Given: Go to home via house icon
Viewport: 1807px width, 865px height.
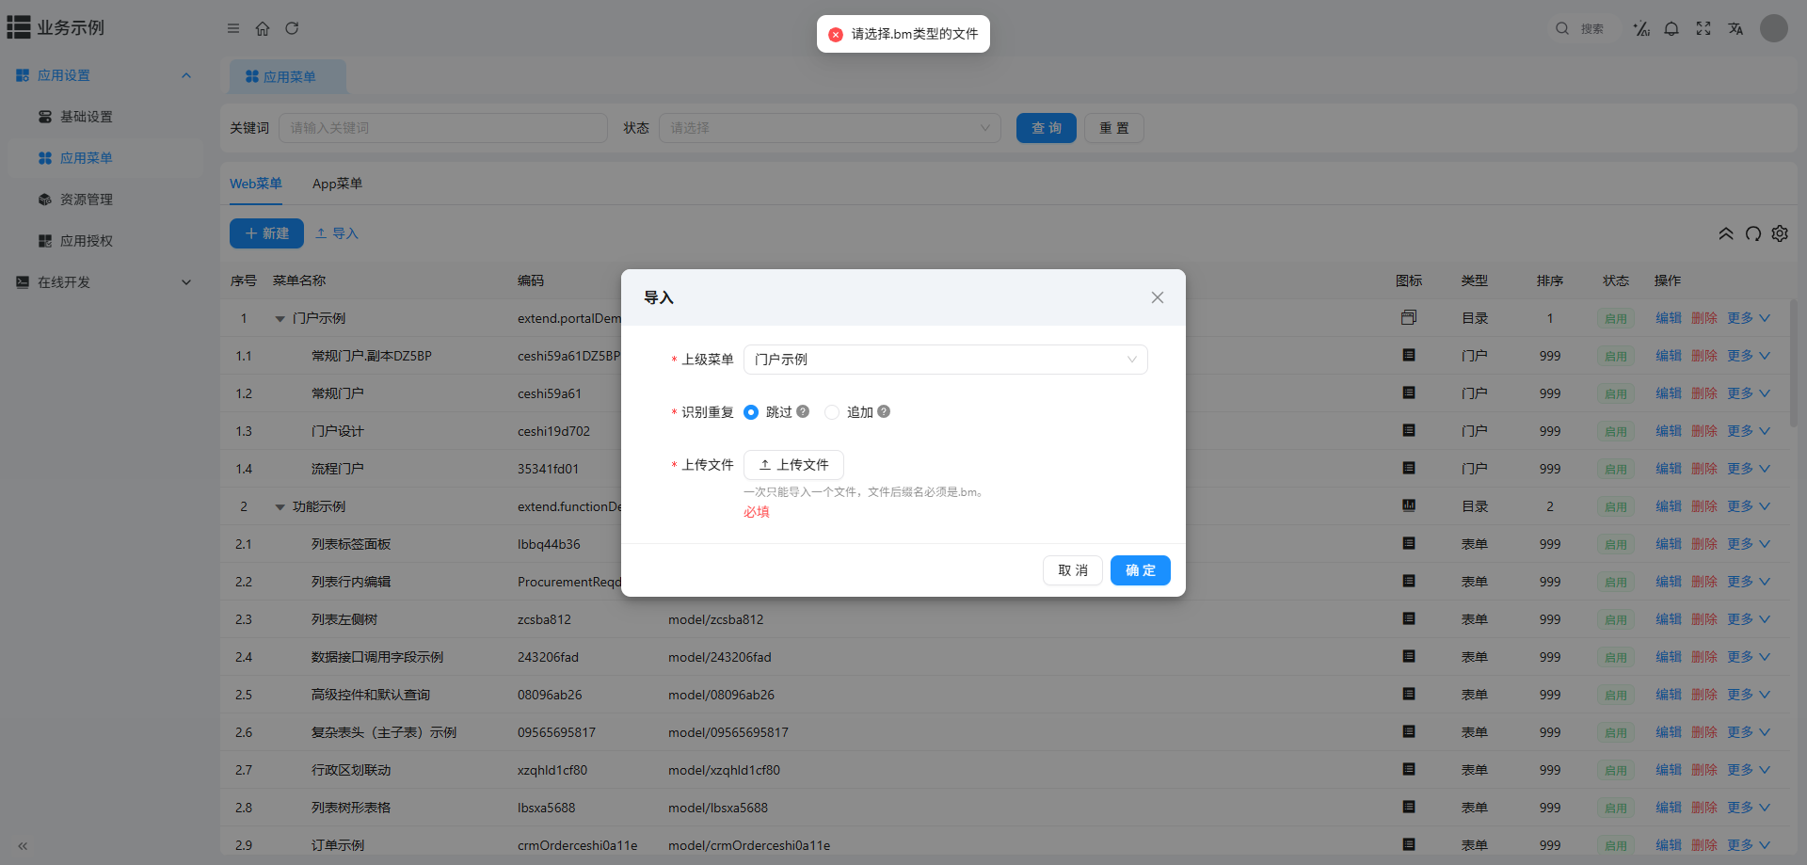Looking at the screenshot, I should pyautogui.click(x=263, y=28).
